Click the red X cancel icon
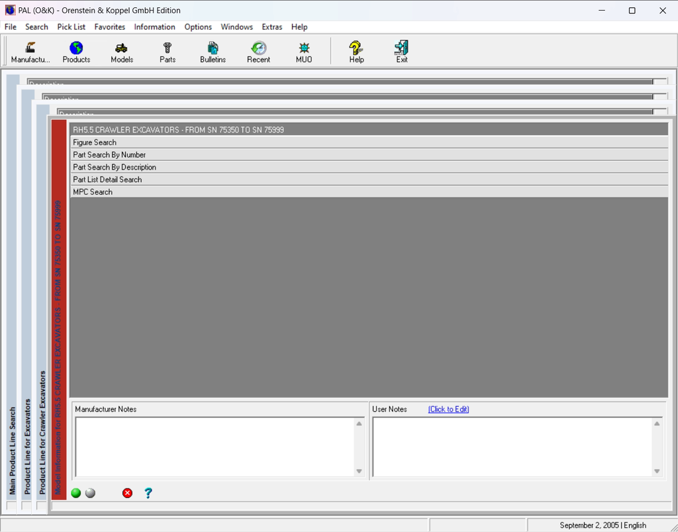This screenshot has height=532, width=678. (x=127, y=493)
